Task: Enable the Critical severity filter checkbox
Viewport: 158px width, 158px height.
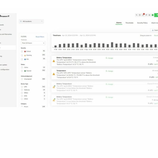Action: (22, 51)
